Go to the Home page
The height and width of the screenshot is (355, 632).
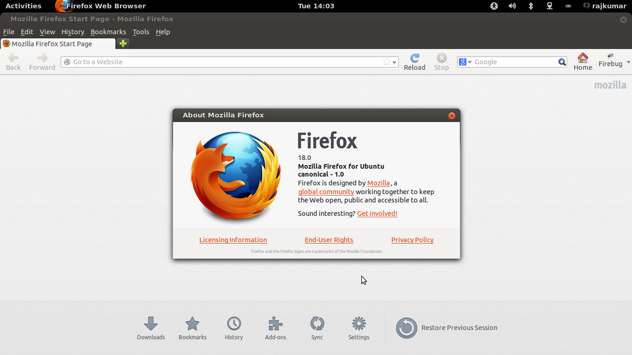pos(582,62)
